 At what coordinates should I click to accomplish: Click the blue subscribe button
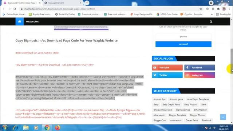click(183, 44)
